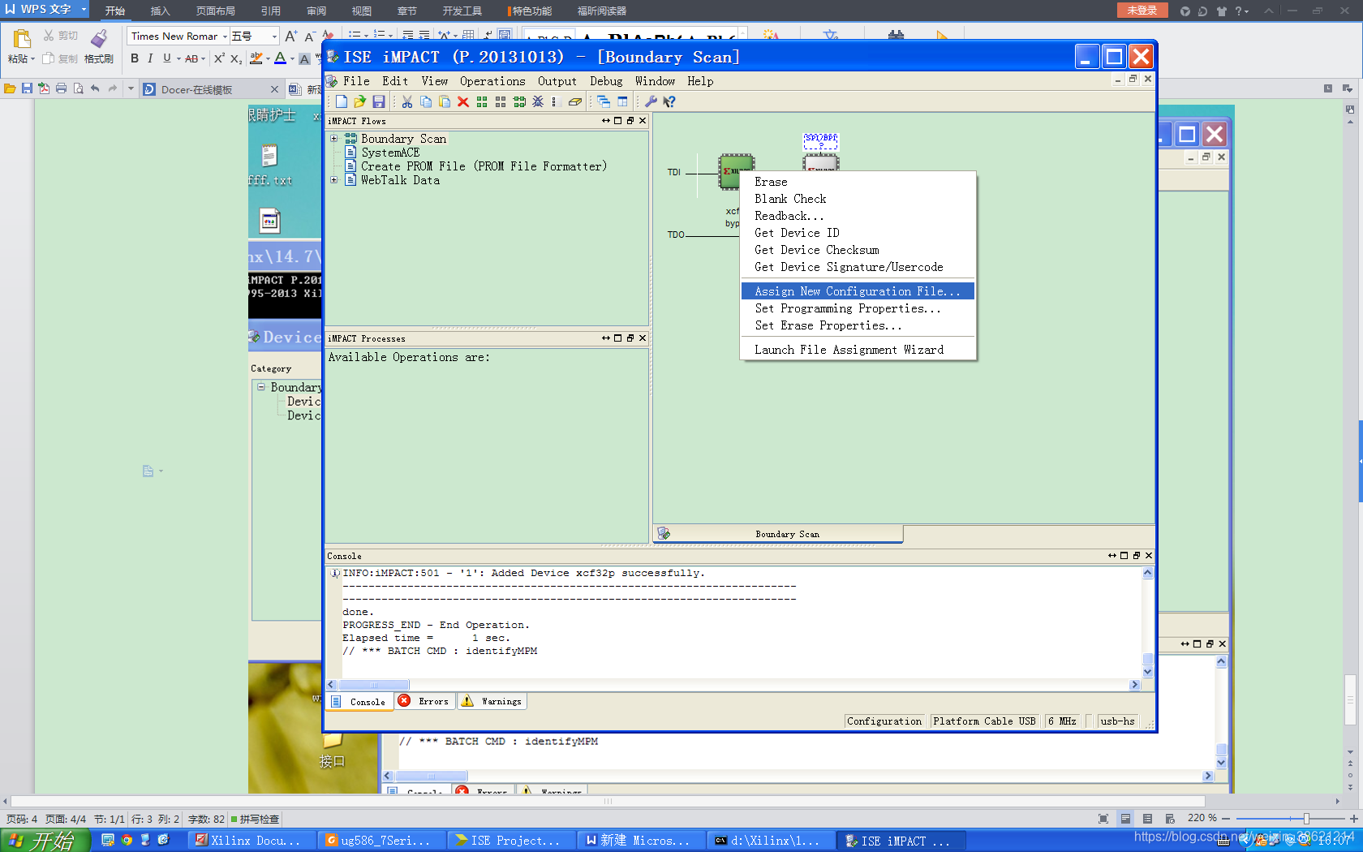Click the wrench Preferences icon in iMPACT

(x=651, y=101)
